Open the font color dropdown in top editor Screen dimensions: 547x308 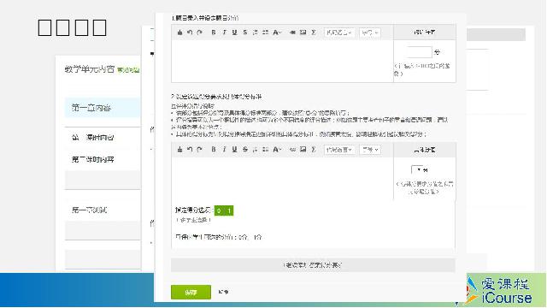pos(277,33)
